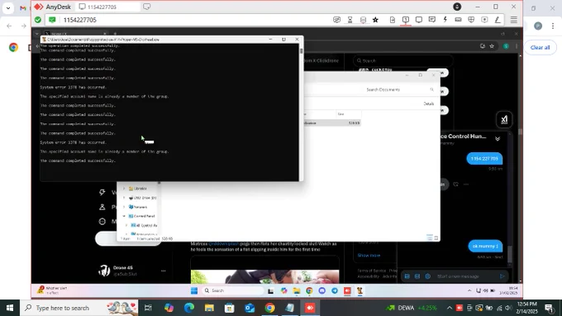This screenshot has height=316, width=562.
Task: Open file transfer icon in AnyDesk toolbar
Action: click(393, 20)
